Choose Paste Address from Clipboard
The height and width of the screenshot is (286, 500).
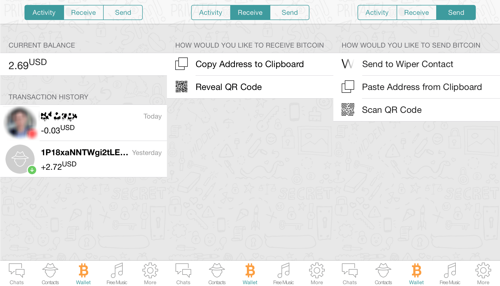click(422, 87)
